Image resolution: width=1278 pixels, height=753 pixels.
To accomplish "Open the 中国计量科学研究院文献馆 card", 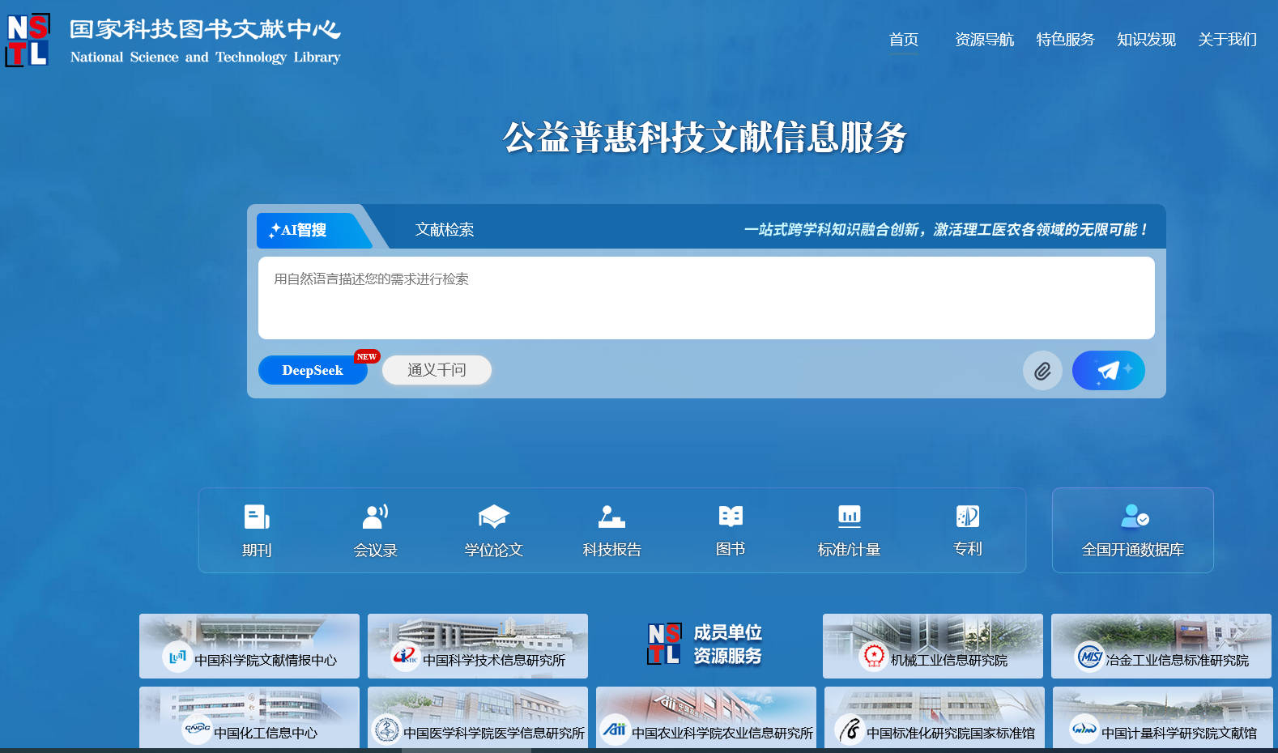I will (x=1163, y=718).
